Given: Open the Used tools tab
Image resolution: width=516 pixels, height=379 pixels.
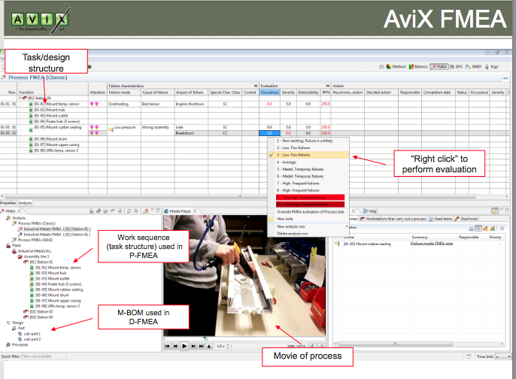Looking at the screenshot, I should (x=466, y=219).
